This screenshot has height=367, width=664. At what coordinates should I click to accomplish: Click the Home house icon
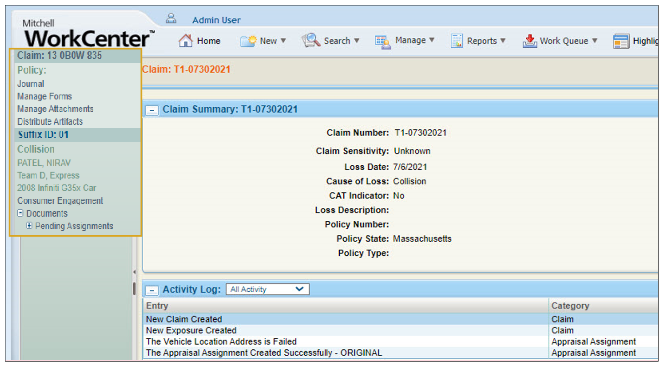[186, 41]
